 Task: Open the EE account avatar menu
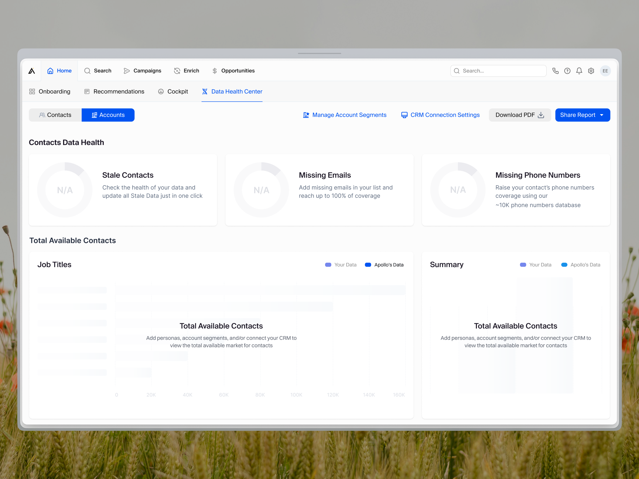click(x=605, y=71)
